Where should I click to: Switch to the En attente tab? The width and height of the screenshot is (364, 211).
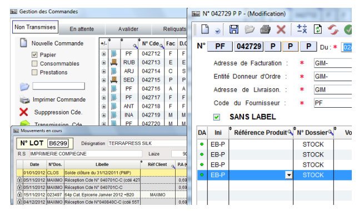[x=82, y=29]
